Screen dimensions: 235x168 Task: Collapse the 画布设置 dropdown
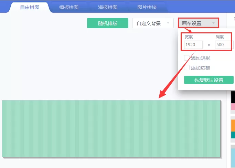coord(199,23)
